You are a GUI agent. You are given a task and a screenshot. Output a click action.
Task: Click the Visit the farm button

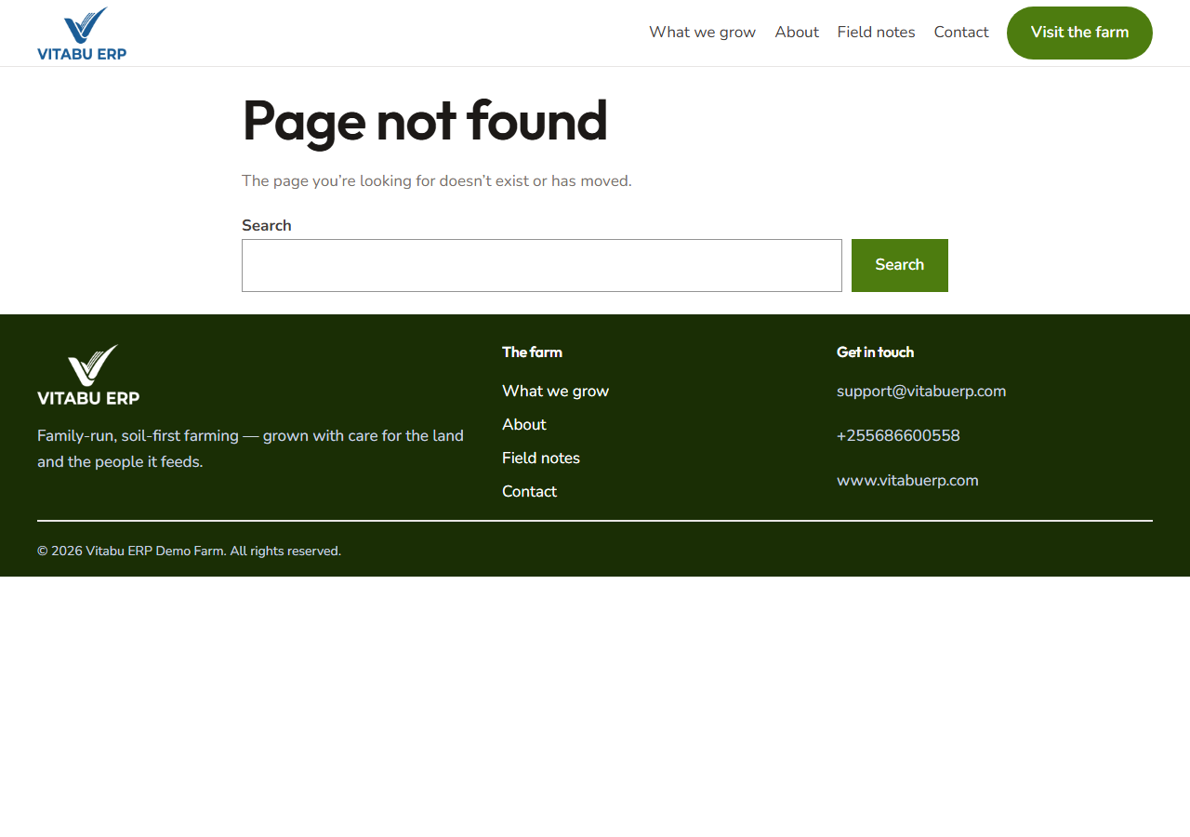pos(1079,33)
